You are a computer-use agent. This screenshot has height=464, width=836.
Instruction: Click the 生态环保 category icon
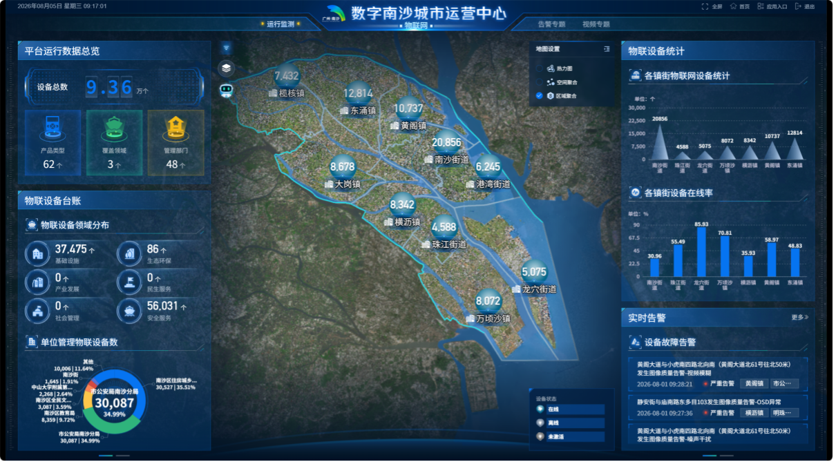(129, 254)
